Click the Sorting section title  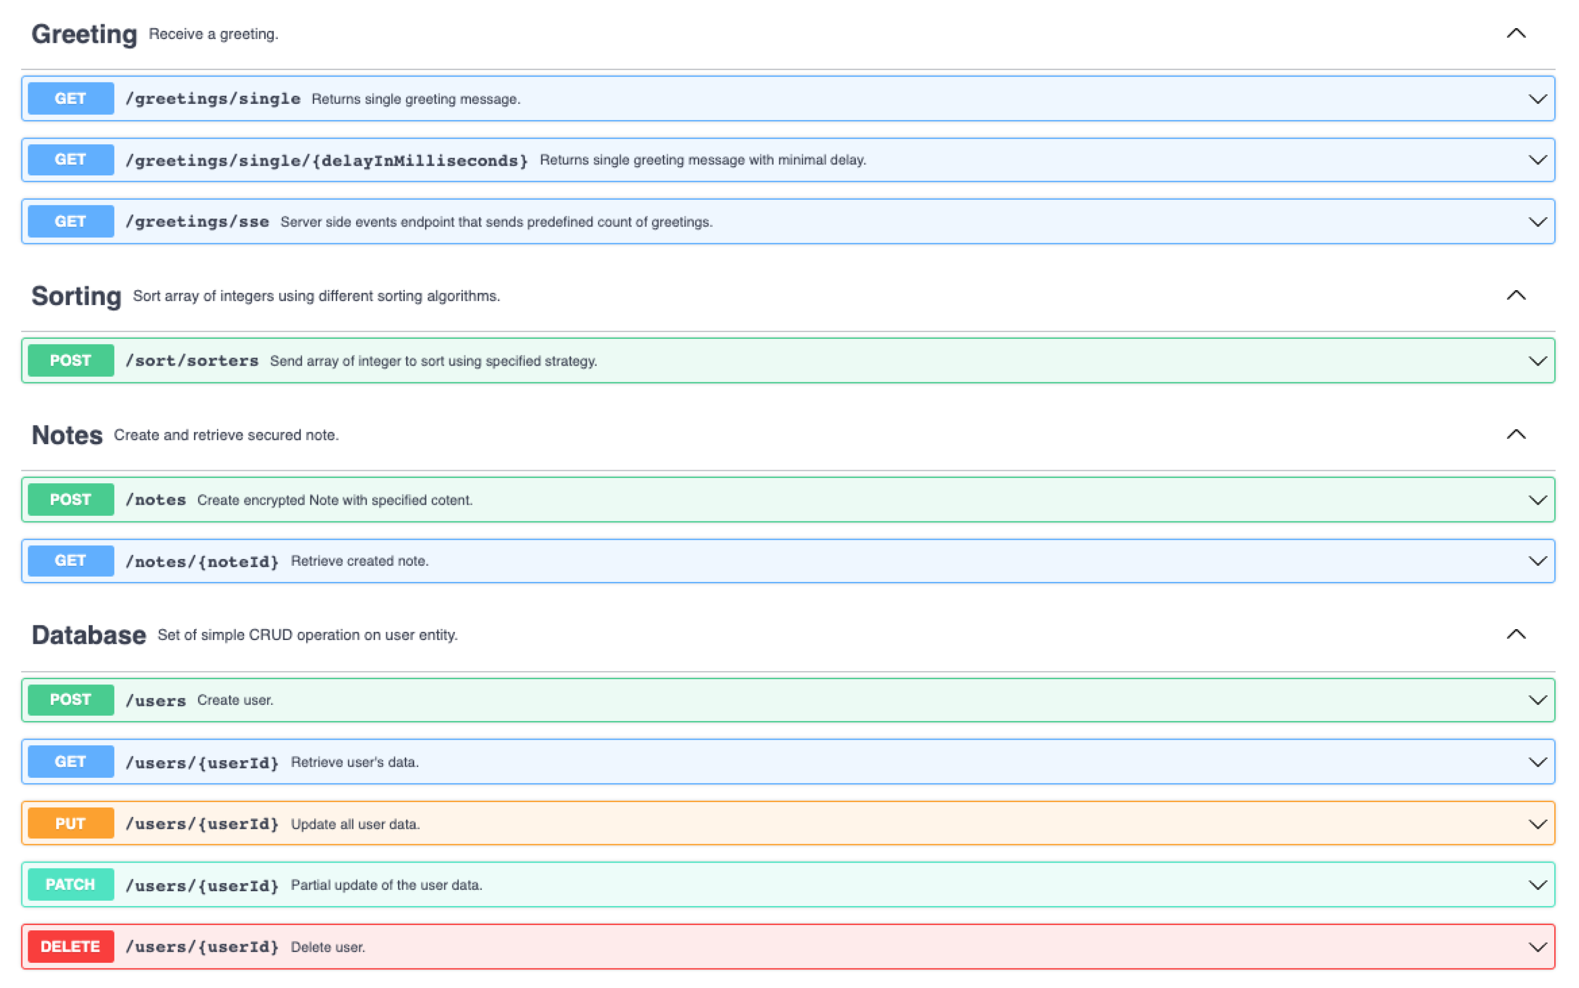coord(76,296)
